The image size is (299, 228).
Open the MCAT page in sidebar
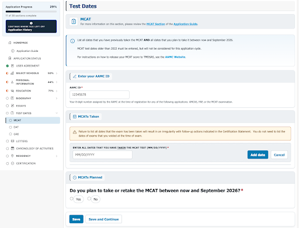(x=33, y=120)
